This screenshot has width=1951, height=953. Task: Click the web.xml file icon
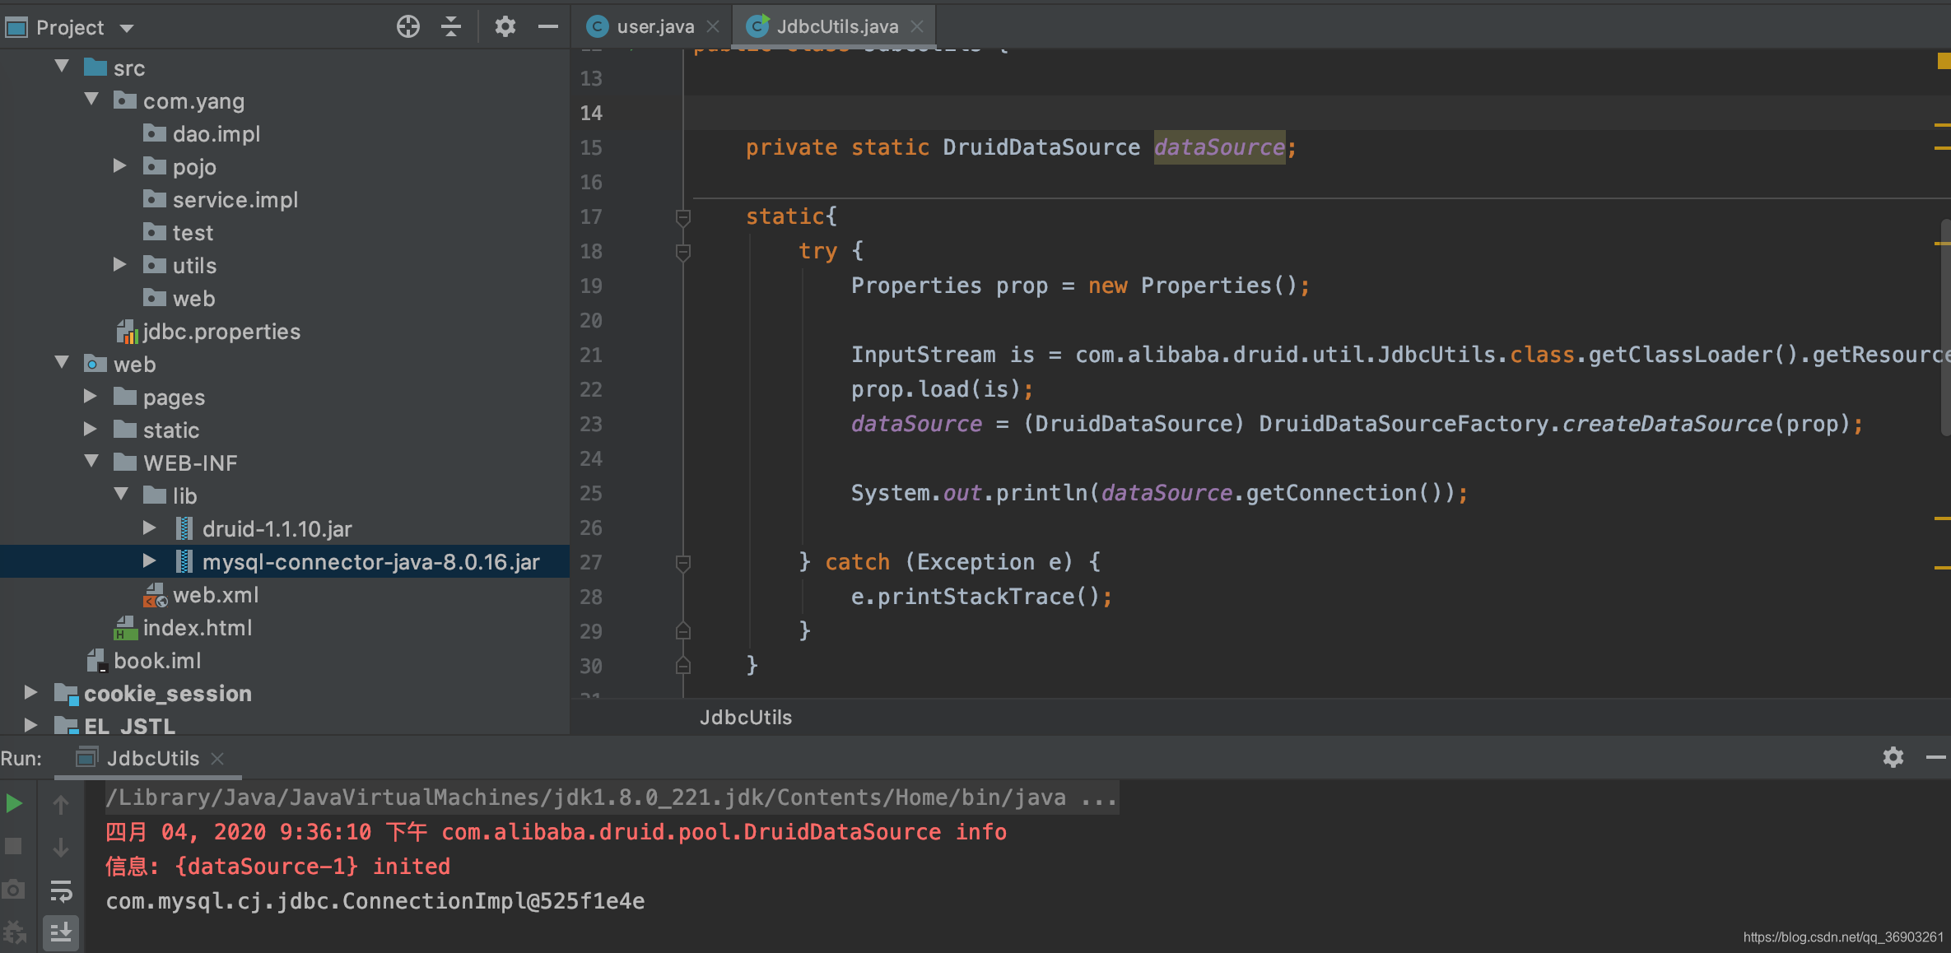tap(155, 595)
